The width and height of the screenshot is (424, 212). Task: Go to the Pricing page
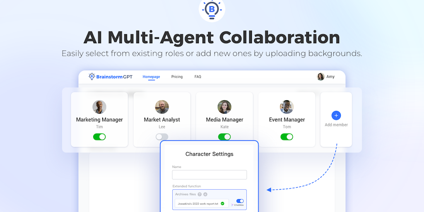point(177,77)
